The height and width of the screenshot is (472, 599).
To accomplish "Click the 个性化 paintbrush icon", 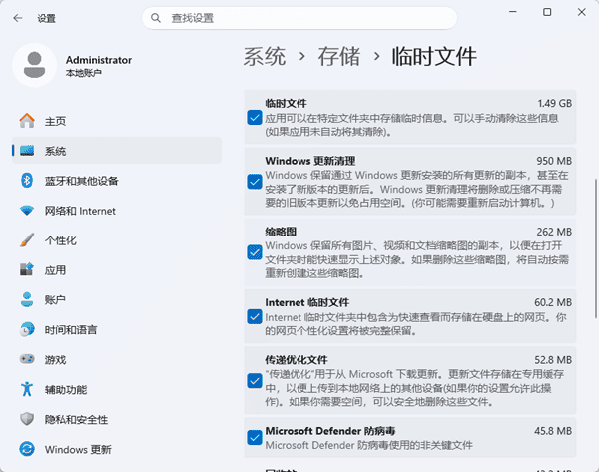I will pyautogui.click(x=27, y=240).
